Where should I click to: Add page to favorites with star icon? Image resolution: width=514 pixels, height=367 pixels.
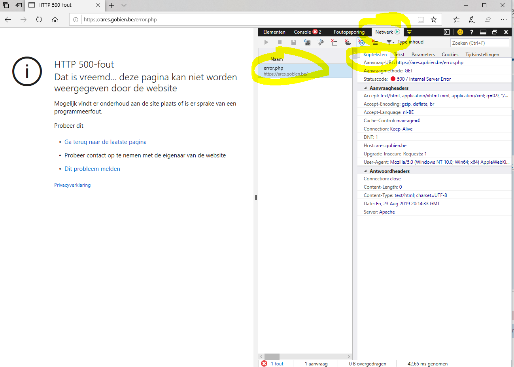tap(434, 19)
